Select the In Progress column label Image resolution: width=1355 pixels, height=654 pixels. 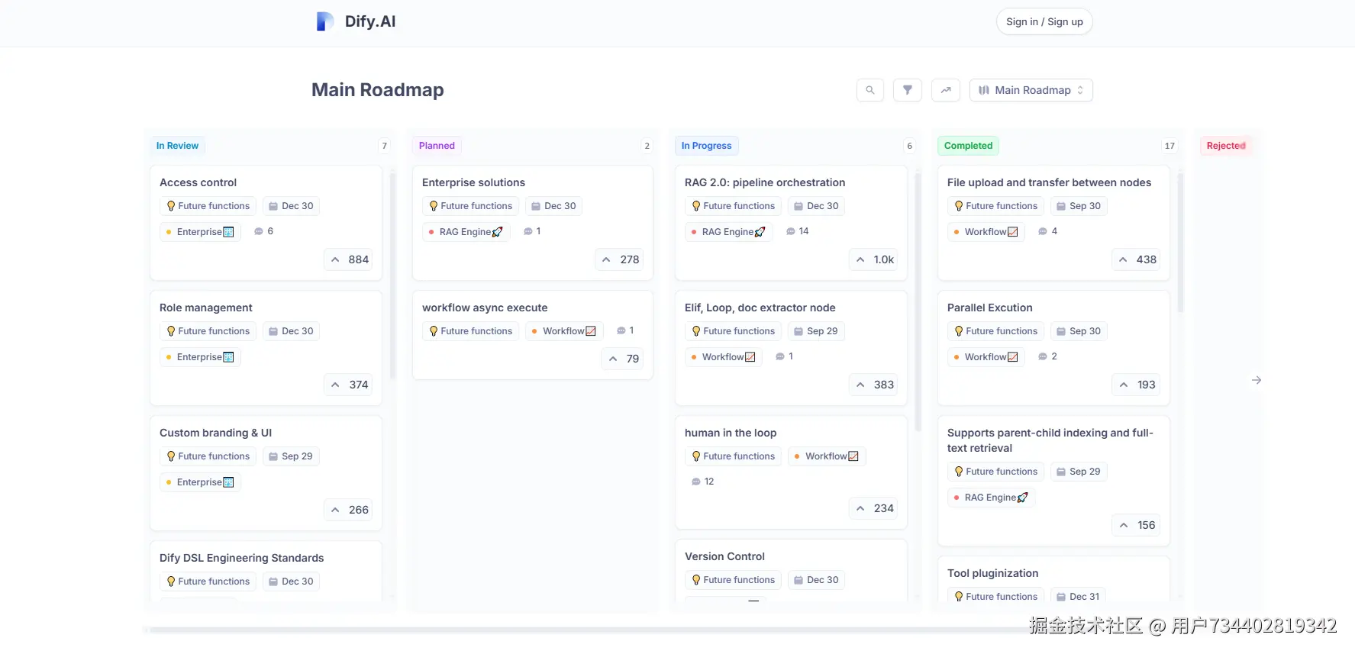pyautogui.click(x=706, y=146)
